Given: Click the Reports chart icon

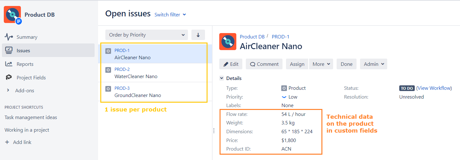Looking at the screenshot, I should click(9, 64).
